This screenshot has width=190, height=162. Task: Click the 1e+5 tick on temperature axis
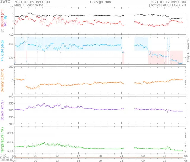[x=10, y=142]
